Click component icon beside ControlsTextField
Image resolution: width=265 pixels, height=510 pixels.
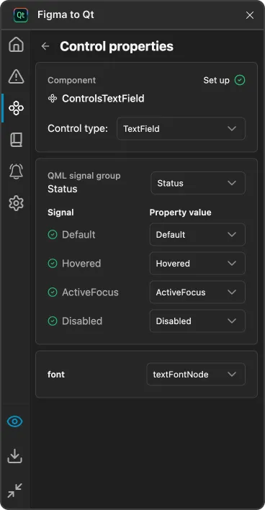coord(53,99)
